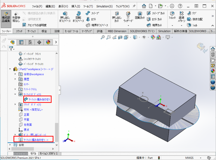Open the Appearances task pane tab
Screen dimensions: 216x160
(x=213, y=71)
